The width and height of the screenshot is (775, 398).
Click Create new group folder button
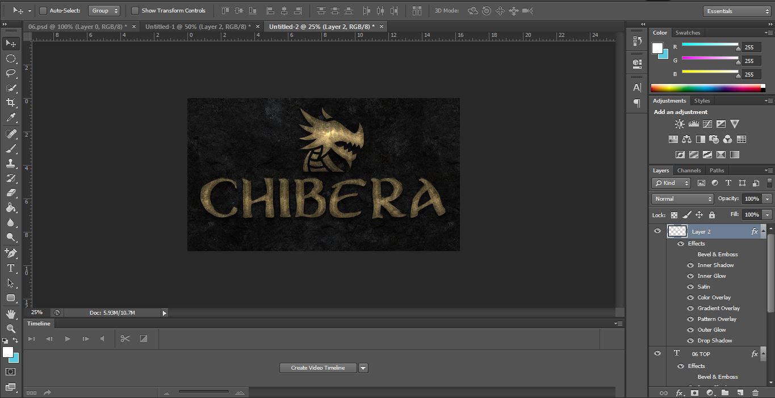[725, 392]
